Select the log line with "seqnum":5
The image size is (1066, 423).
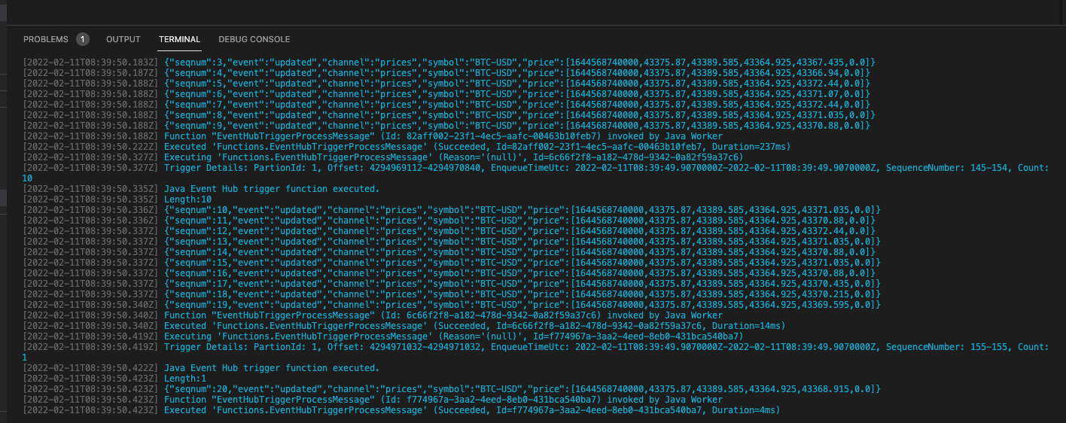coord(447,83)
